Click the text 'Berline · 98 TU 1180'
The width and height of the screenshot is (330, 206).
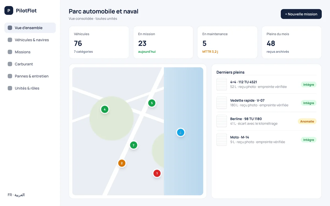[x=246, y=119]
